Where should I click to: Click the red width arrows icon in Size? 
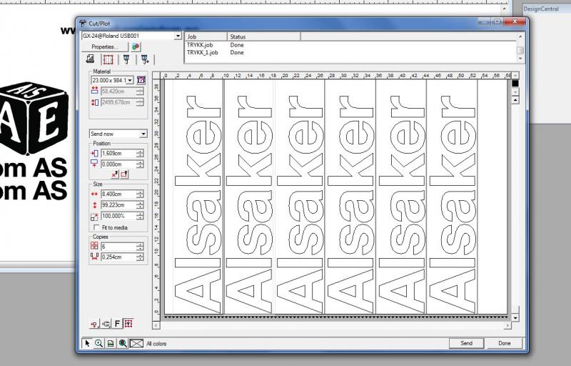point(94,194)
